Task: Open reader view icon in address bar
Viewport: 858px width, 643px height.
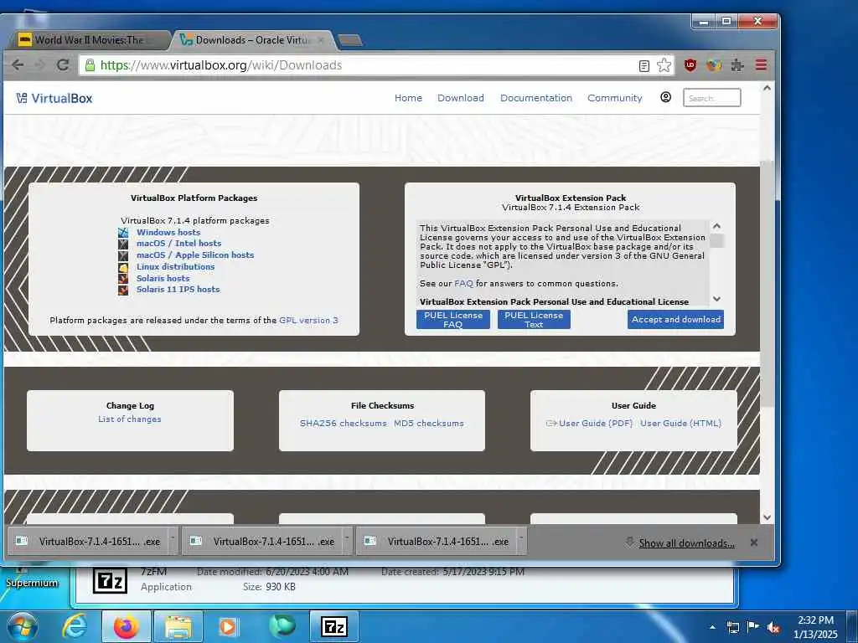Action: pos(644,65)
